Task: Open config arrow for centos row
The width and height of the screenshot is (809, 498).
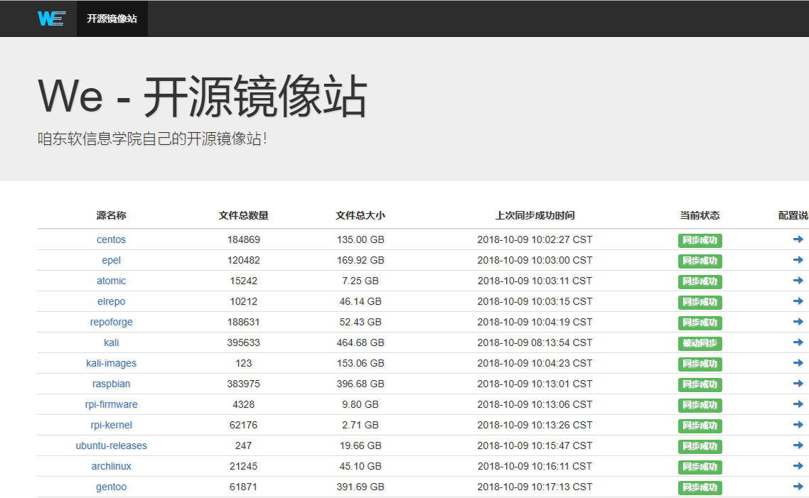Action: pos(798,239)
